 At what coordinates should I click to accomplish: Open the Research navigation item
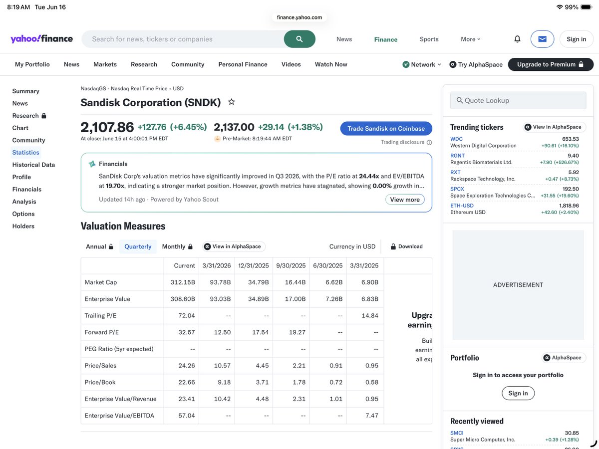coord(144,64)
